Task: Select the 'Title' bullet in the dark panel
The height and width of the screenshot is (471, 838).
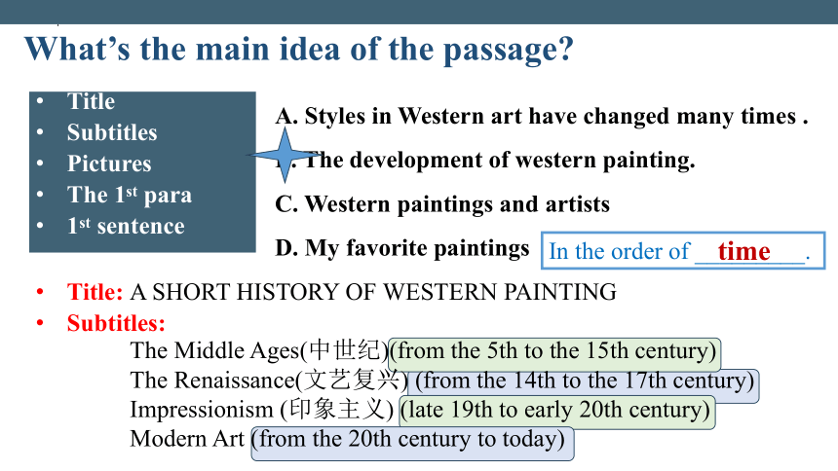Action: coord(91,101)
